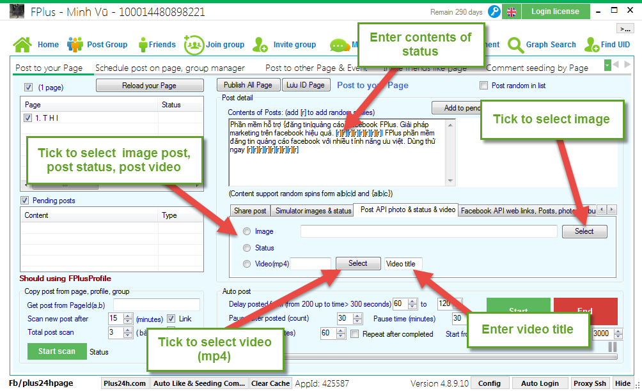Uncheck the '1. T H I' page checkbox

click(28, 118)
